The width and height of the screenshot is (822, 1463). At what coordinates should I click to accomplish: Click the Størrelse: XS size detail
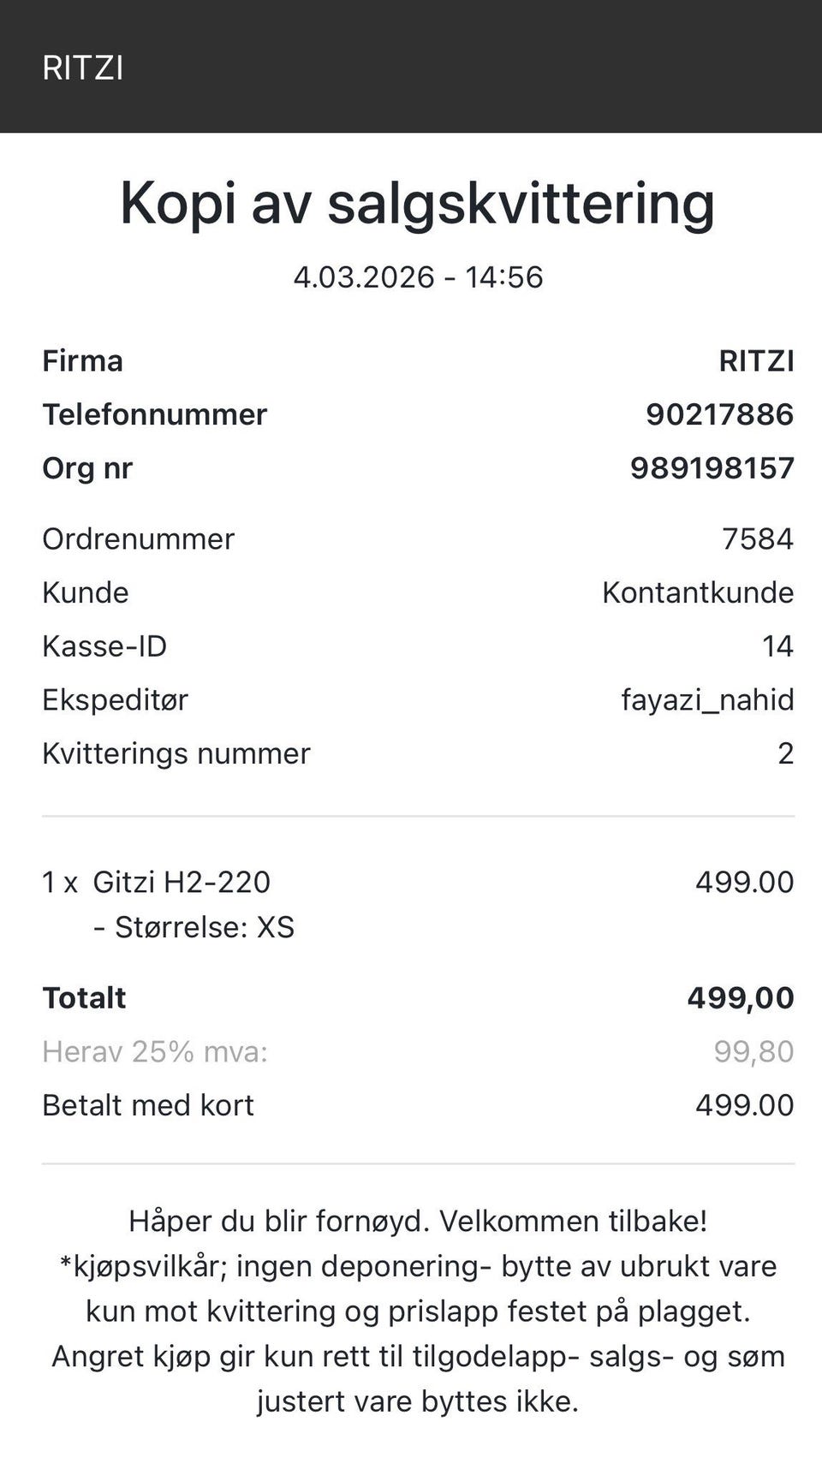click(x=194, y=927)
